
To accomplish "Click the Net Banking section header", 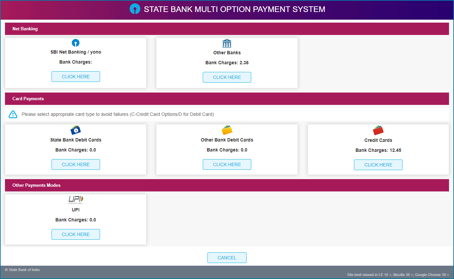I will point(25,29).
